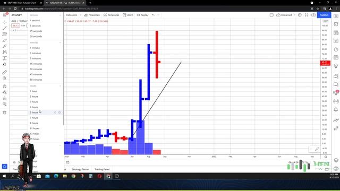This screenshot has height=191, width=340.
Task: Open the object tree layers icon
Action: tap(336, 160)
